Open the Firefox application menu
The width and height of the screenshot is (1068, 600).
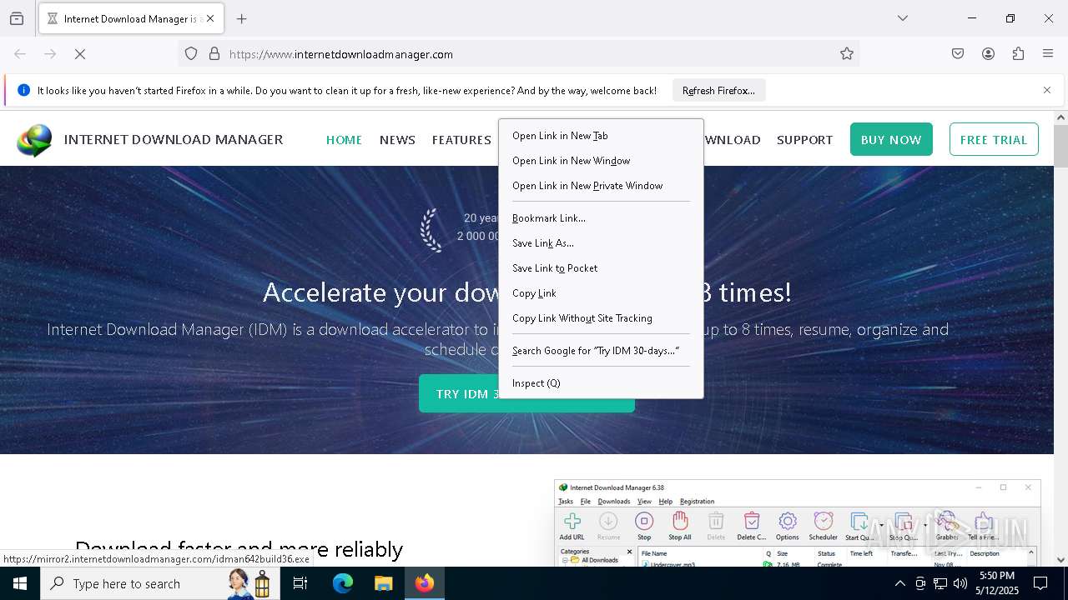[x=1048, y=54]
